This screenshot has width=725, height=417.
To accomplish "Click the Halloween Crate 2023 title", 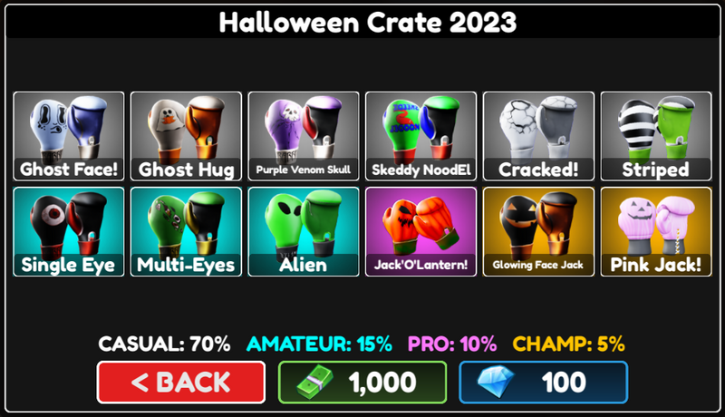I will point(368,22).
